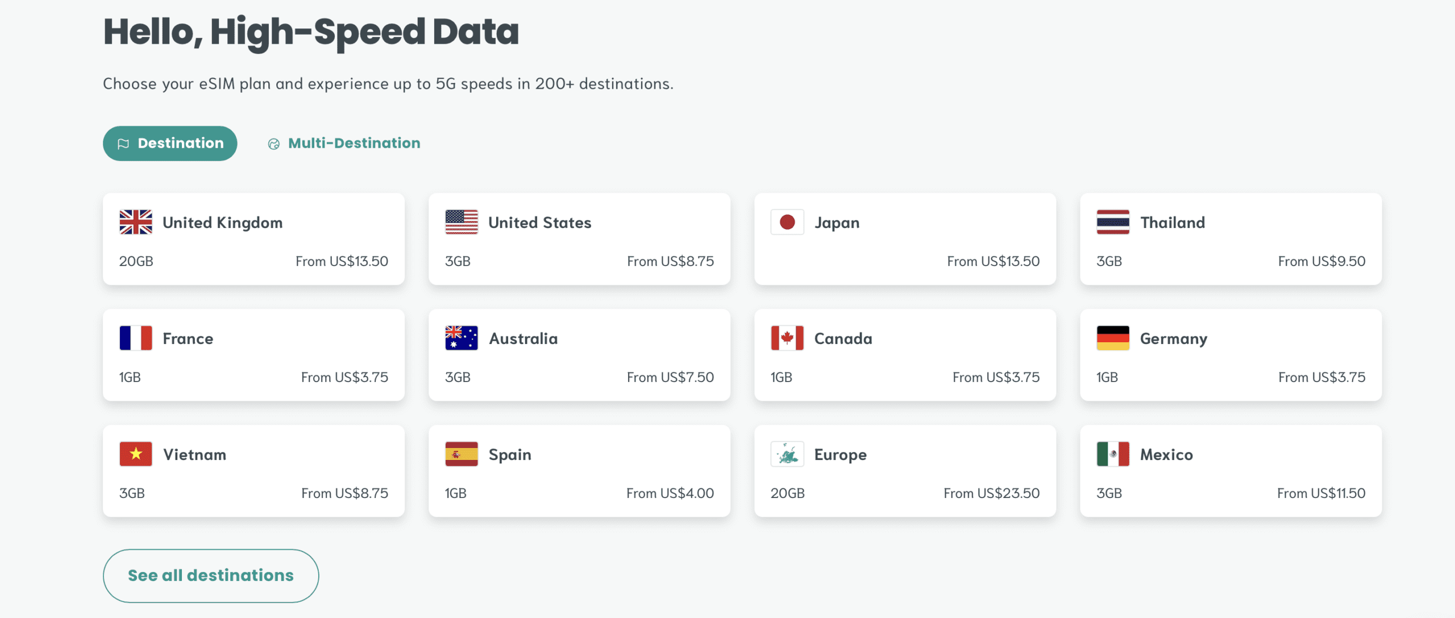Switch to the Multi-Destination tab
The image size is (1455, 618).
click(x=344, y=143)
